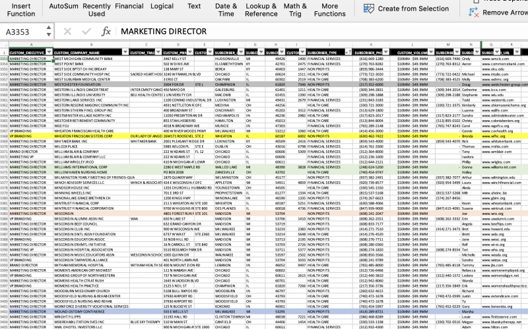Image resolution: width=528 pixels, height=329 pixels.
Task: Open filter dropdown for CUSTOM_VOLUME column L
Action: 431,52
